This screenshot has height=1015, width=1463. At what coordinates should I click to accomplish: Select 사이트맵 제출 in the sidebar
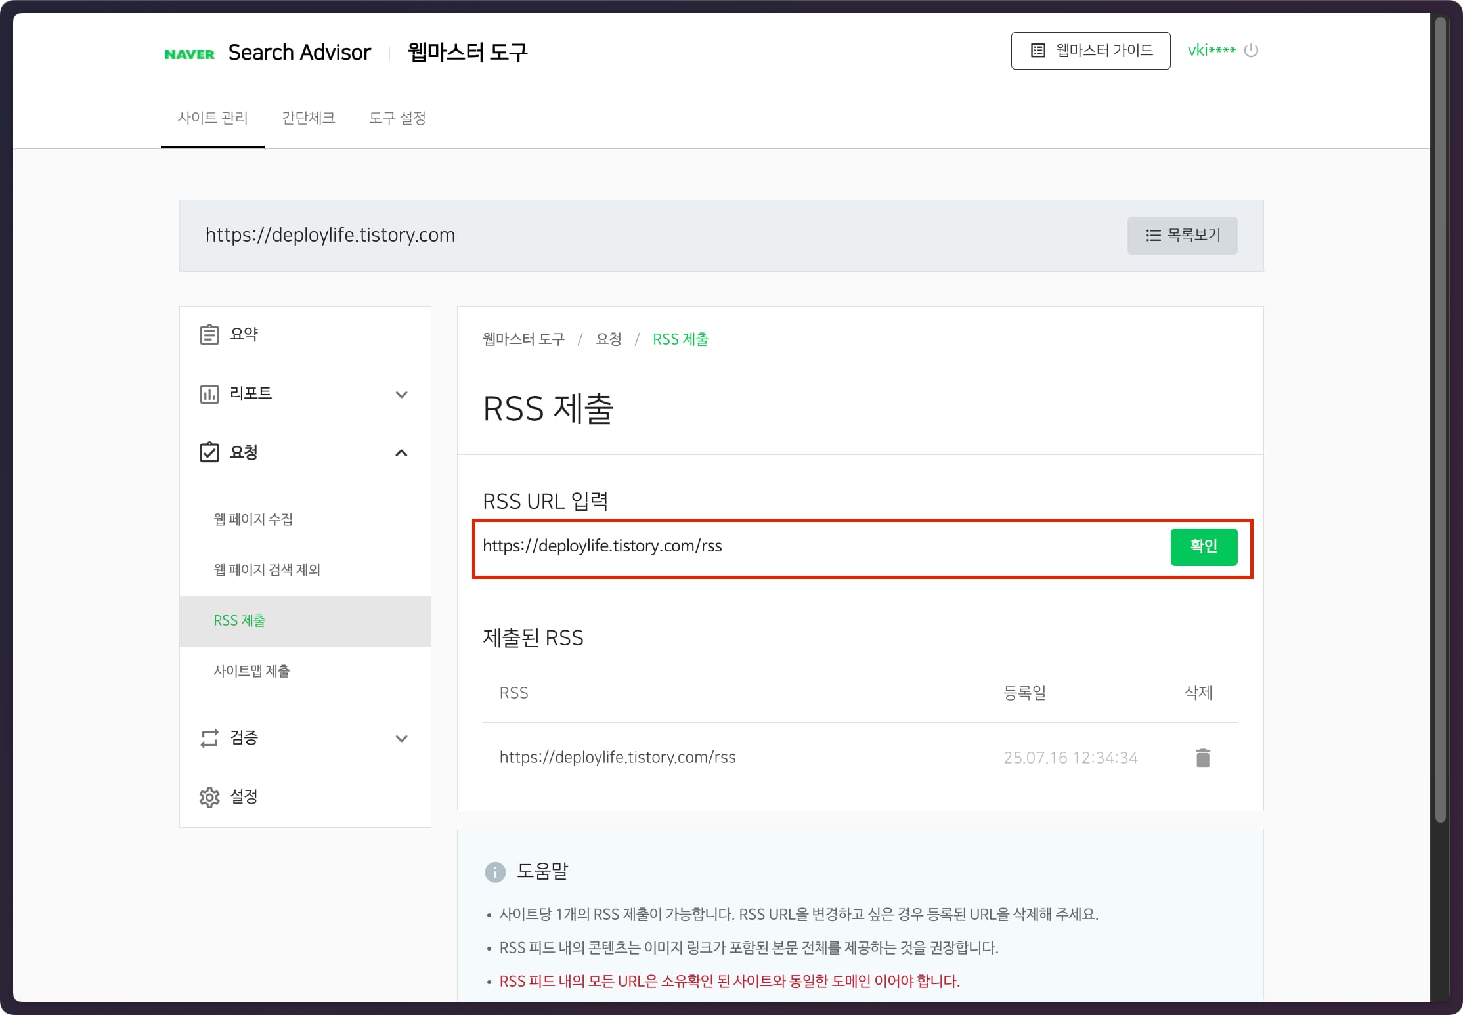tap(253, 670)
